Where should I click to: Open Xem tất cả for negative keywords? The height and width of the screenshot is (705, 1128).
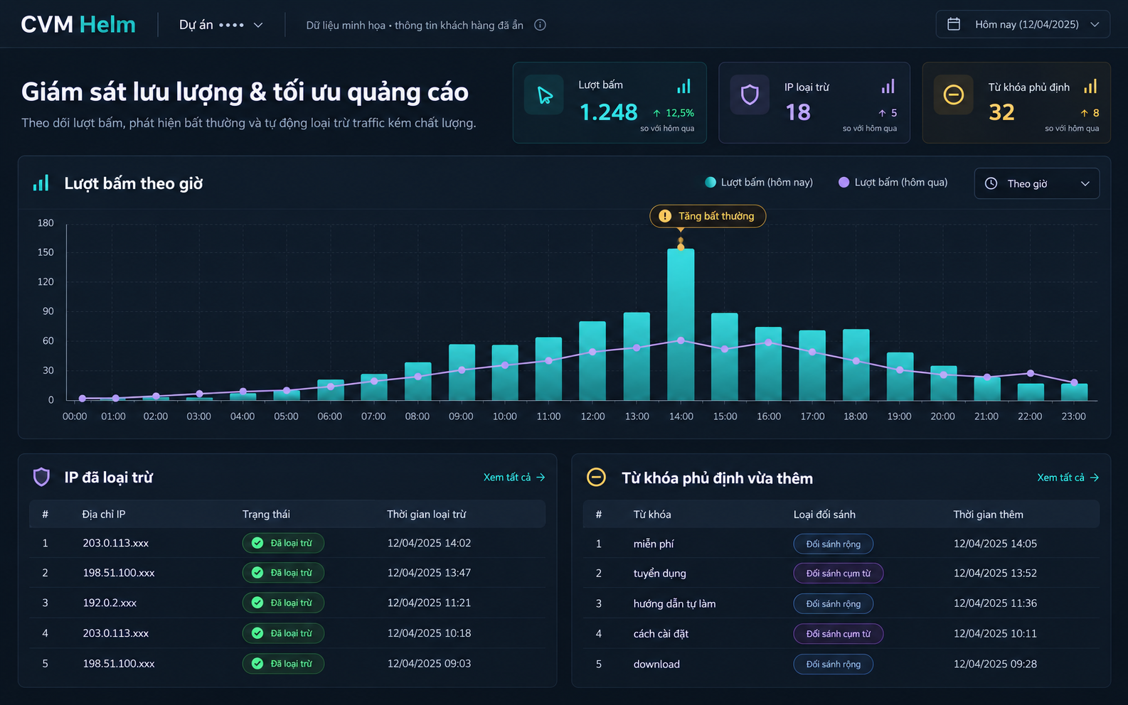click(x=1068, y=477)
